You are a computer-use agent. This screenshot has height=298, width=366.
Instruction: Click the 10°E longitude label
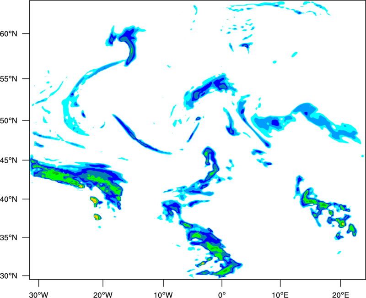(x=280, y=295)
